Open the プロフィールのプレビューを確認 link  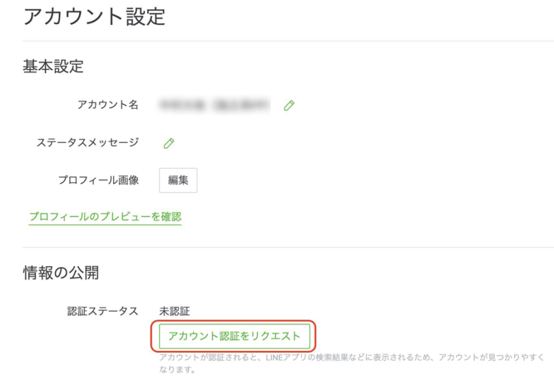coord(105,217)
